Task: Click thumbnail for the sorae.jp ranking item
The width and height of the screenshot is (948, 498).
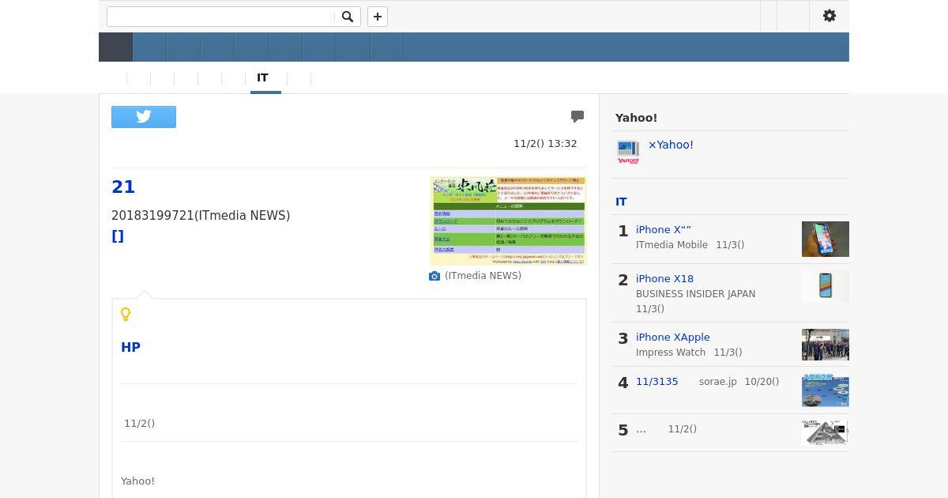Action: point(826,391)
